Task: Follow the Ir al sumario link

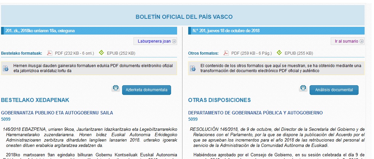Action: 347,41
